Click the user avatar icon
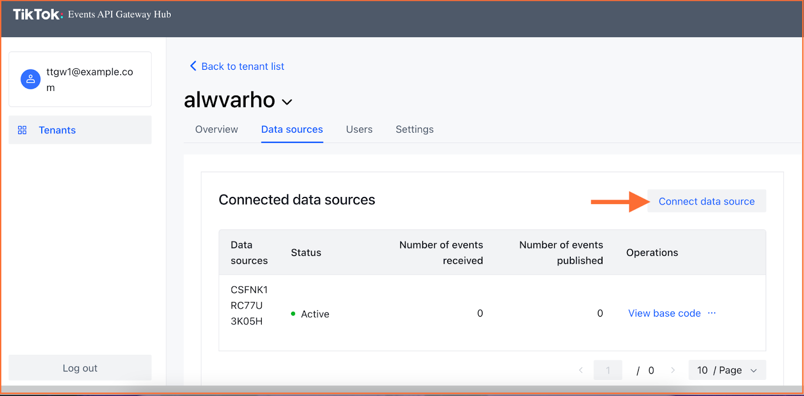This screenshot has width=804, height=396. point(31,79)
